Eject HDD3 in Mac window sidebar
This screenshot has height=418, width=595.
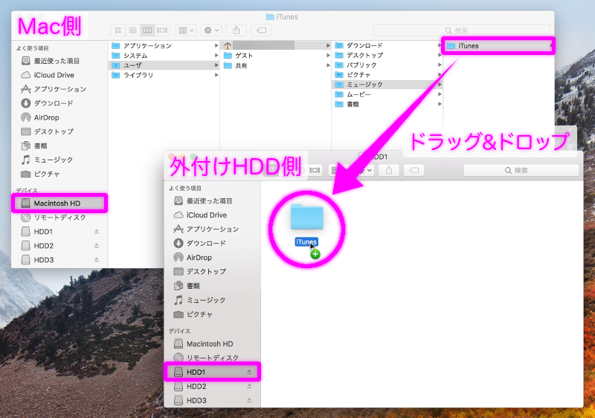97,260
